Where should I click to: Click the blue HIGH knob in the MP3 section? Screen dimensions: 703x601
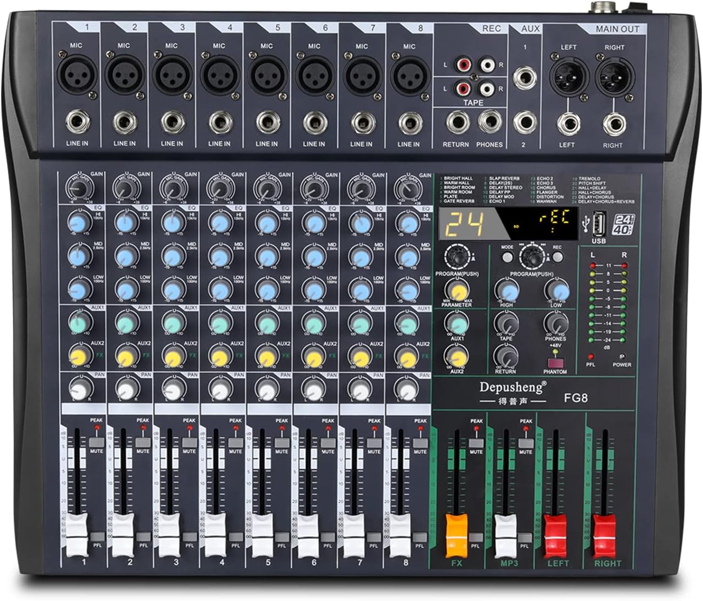pos(506,289)
